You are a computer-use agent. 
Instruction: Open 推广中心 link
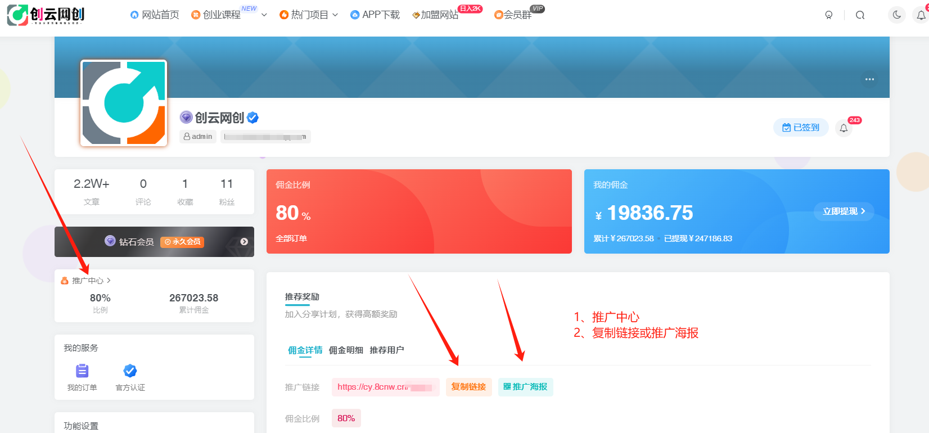[87, 281]
